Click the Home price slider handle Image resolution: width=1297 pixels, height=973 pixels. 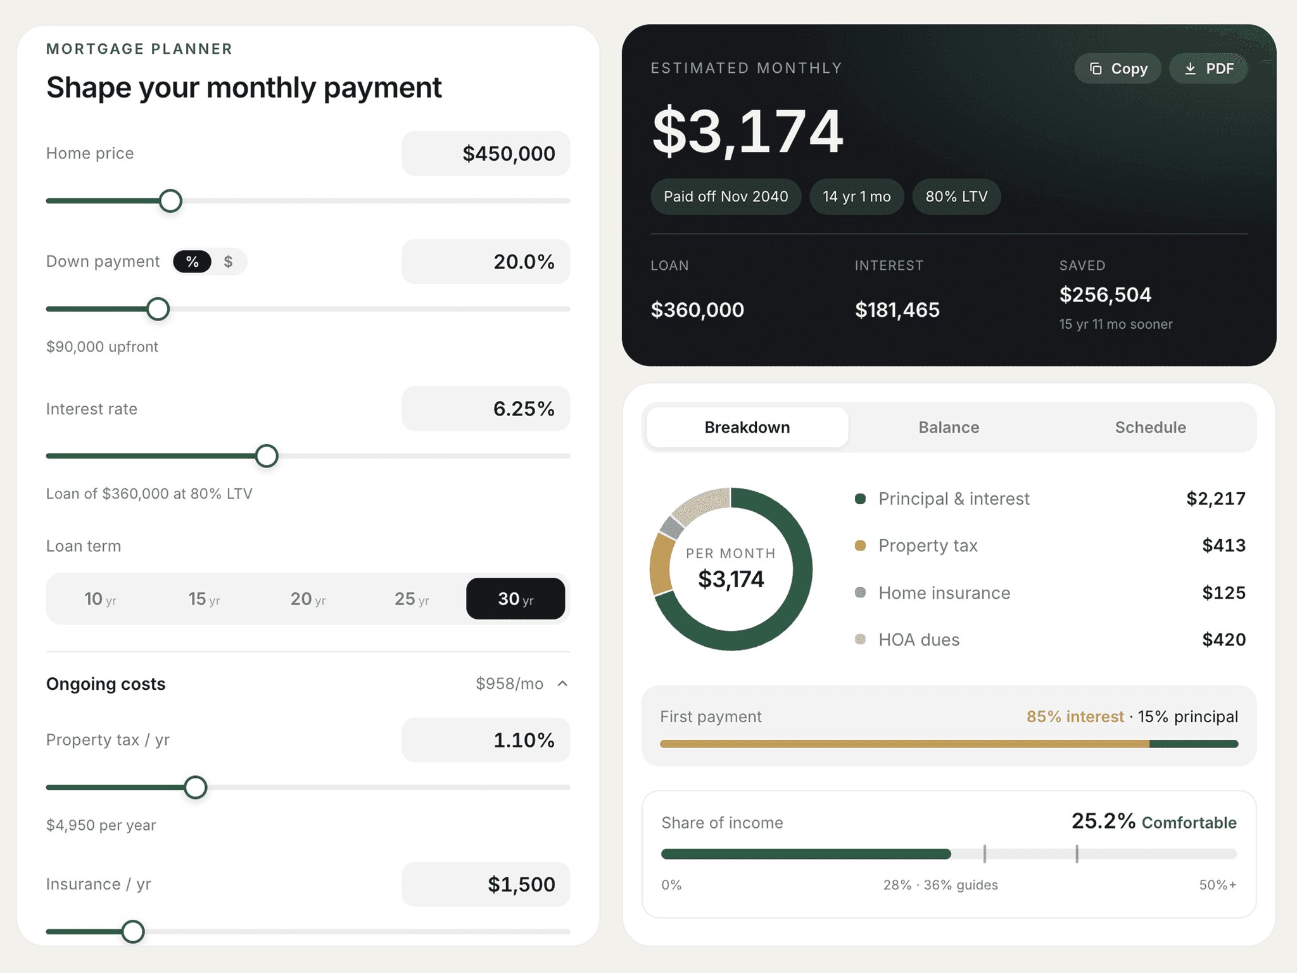[x=170, y=201]
